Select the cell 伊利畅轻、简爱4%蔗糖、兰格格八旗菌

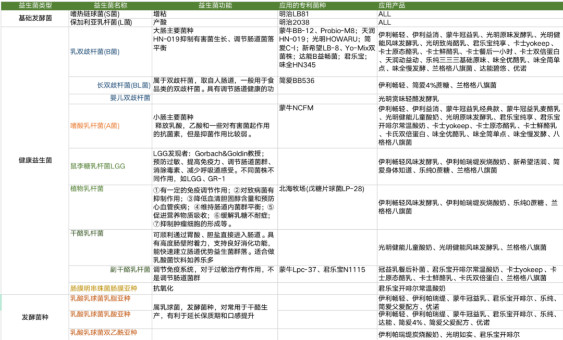pos(470,85)
